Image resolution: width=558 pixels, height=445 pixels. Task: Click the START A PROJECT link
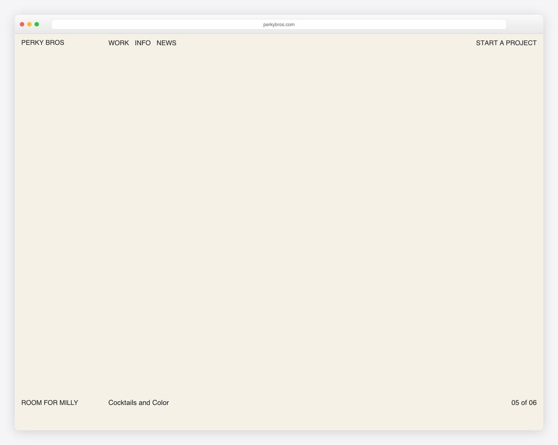(506, 43)
